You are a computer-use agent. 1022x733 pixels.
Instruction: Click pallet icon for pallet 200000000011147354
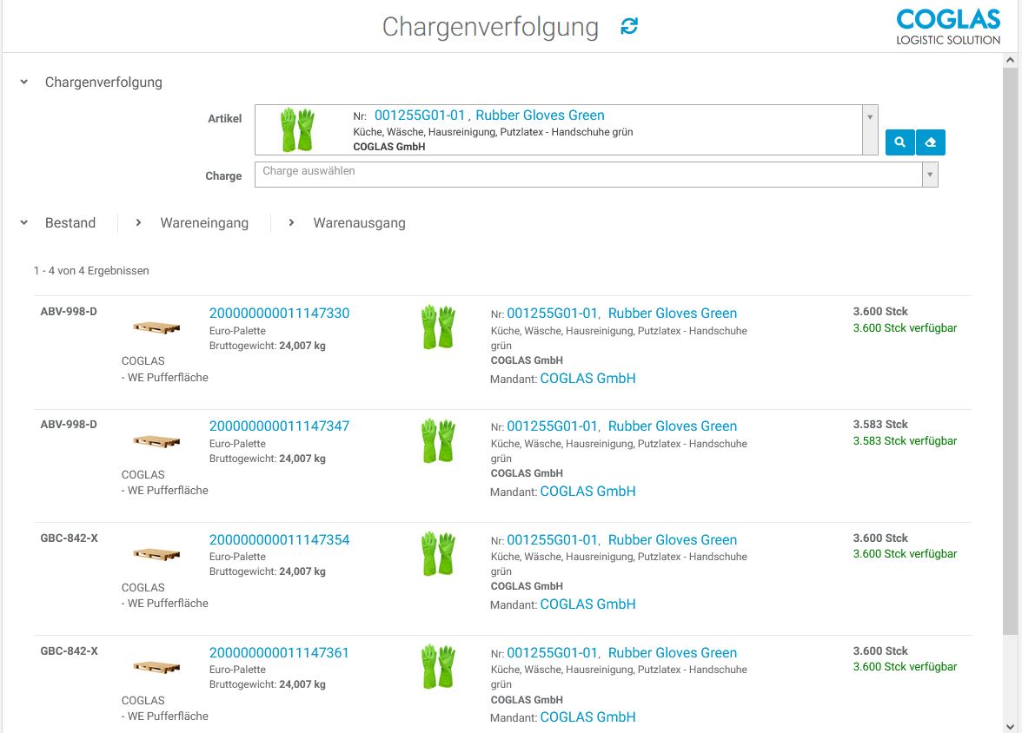coord(156,553)
